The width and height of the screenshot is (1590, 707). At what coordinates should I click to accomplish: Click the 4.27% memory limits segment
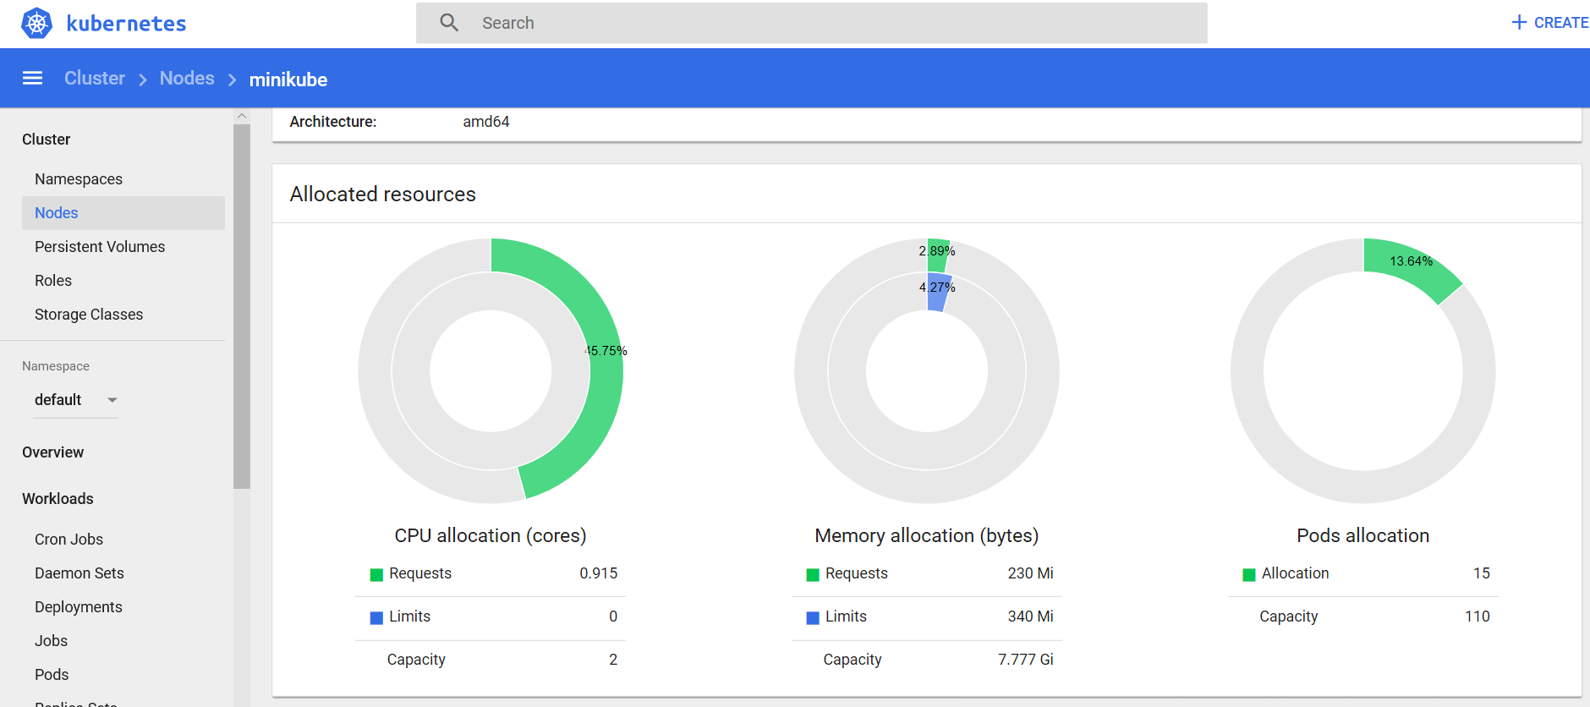point(938,293)
